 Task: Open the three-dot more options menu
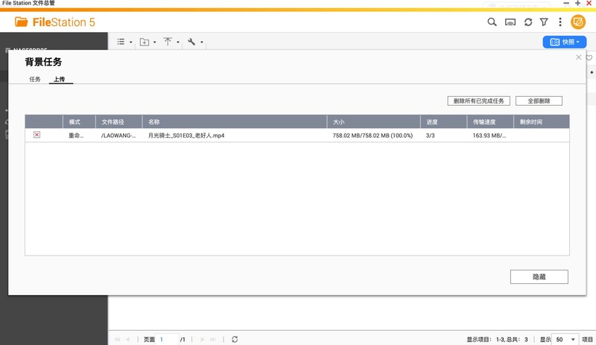(560, 22)
